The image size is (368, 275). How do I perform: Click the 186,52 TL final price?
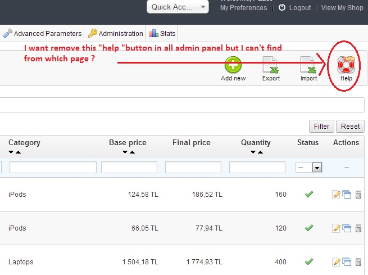click(207, 195)
